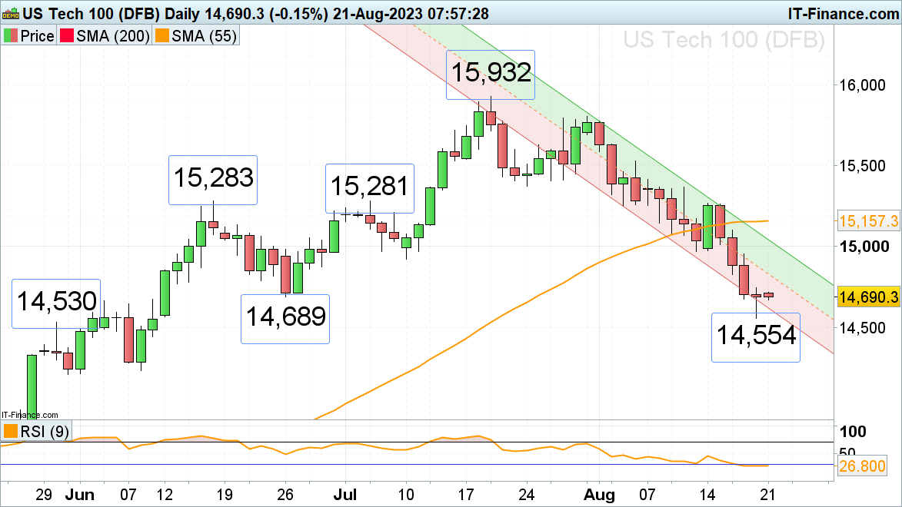
Task: Click the Jul date axis label
Action: (346, 495)
